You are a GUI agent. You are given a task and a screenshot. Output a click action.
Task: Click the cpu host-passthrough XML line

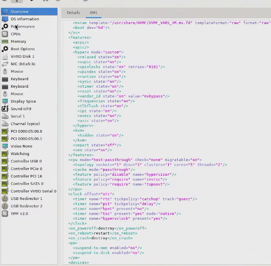coord(135,160)
